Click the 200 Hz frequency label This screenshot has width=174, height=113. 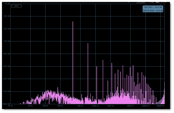[x=60, y=106]
